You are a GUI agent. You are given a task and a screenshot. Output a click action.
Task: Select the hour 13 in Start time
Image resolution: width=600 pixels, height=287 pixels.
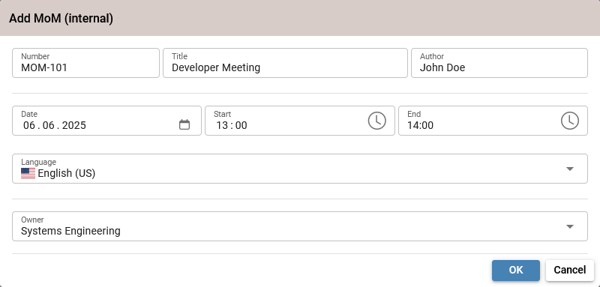222,125
